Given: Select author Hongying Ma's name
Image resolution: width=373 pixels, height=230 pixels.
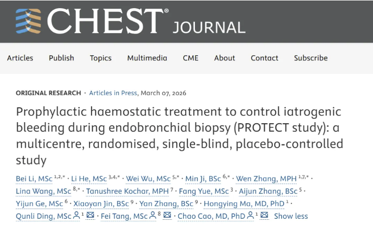Looking at the screenshot, I should [x=243, y=204].
